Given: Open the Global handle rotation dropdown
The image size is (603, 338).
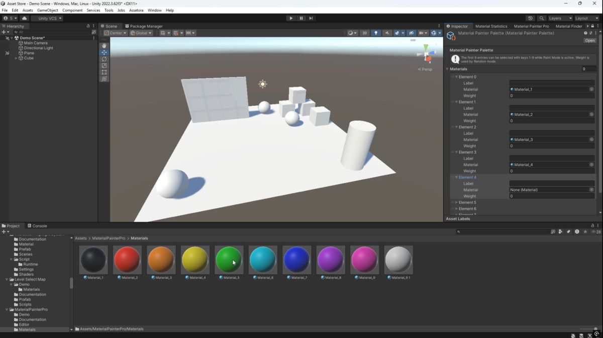Looking at the screenshot, I should click(142, 33).
